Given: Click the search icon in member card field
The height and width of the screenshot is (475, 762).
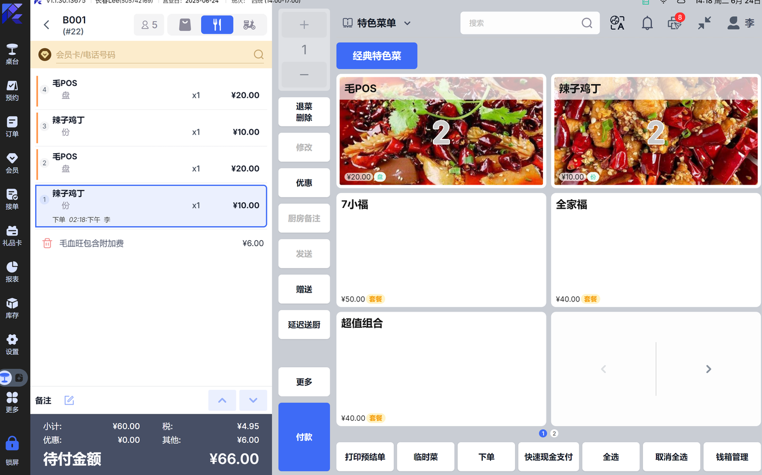Looking at the screenshot, I should pos(258,54).
